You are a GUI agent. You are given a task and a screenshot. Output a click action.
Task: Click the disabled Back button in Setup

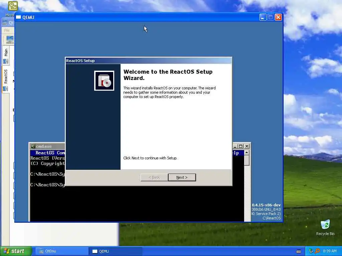coord(154,177)
